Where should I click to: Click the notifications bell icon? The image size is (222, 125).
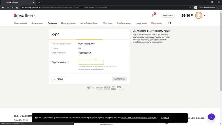click(x=153, y=15)
